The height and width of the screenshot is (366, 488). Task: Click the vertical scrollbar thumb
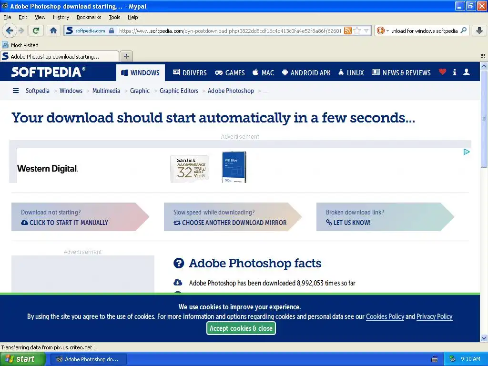click(484, 119)
